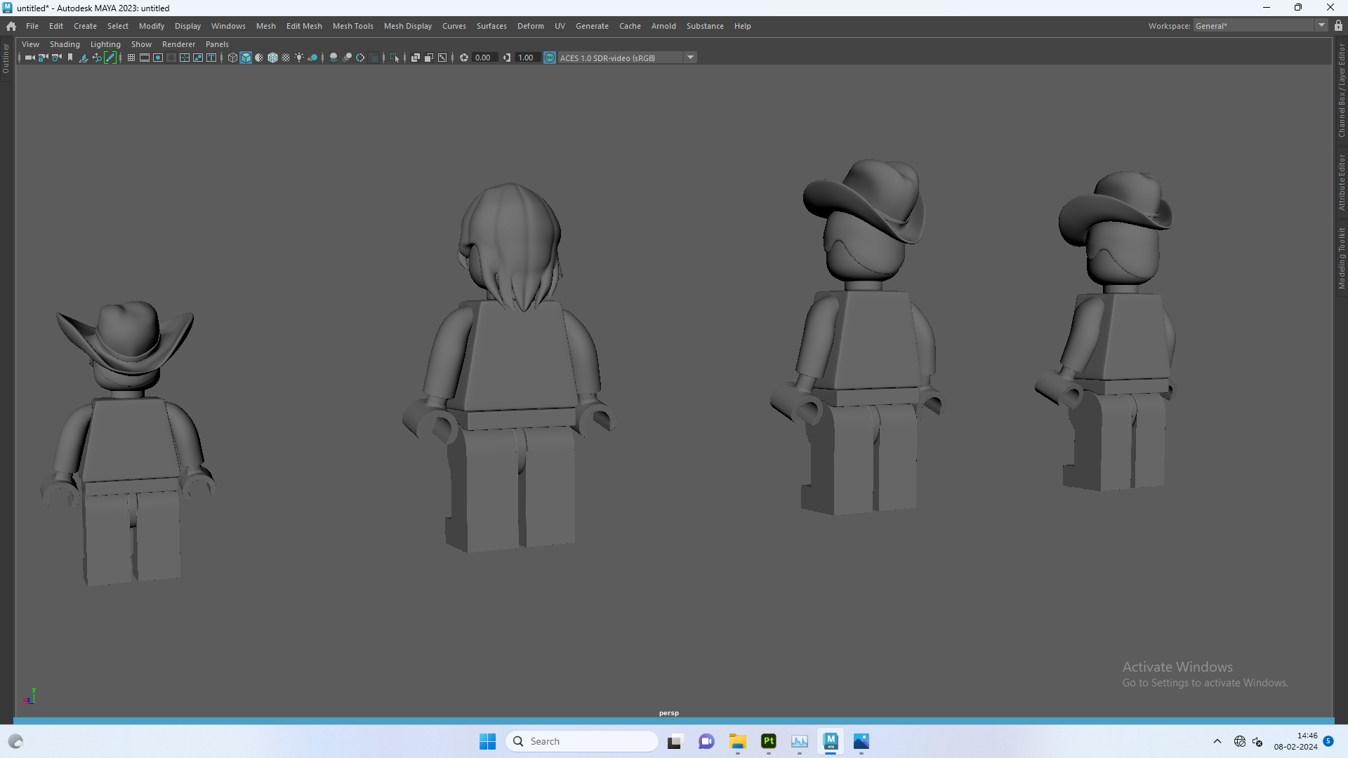The width and height of the screenshot is (1348, 758).
Task: Enable Use Default Material icon
Action: click(x=259, y=58)
